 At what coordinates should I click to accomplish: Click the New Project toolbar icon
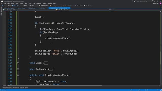(8, 6)
